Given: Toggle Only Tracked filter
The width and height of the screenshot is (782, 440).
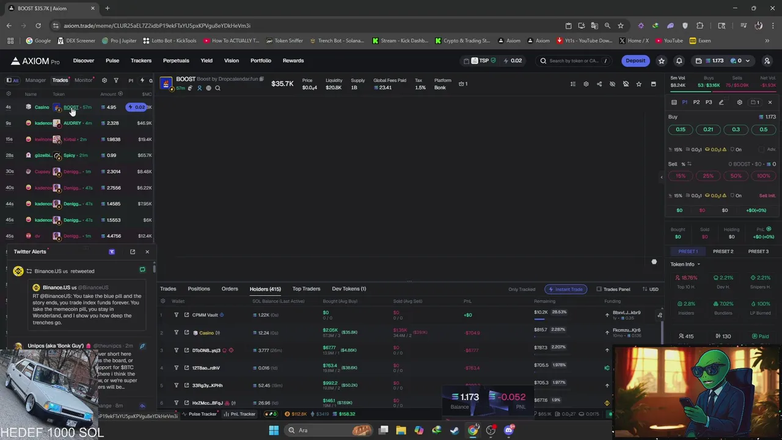Looking at the screenshot, I should pyautogui.click(x=522, y=289).
